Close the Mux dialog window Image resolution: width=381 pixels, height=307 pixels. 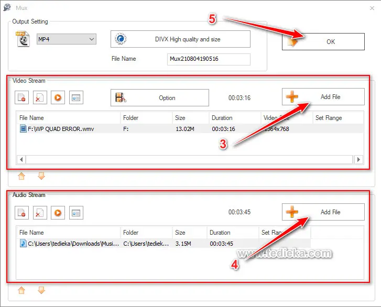click(372, 8)
